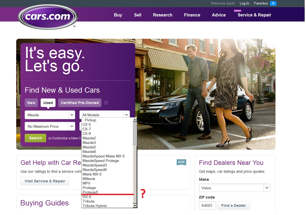The width and height of the screenshot is (306, 215).
Task: Choose RX-8 from the model list
Action: click(87, 197)
